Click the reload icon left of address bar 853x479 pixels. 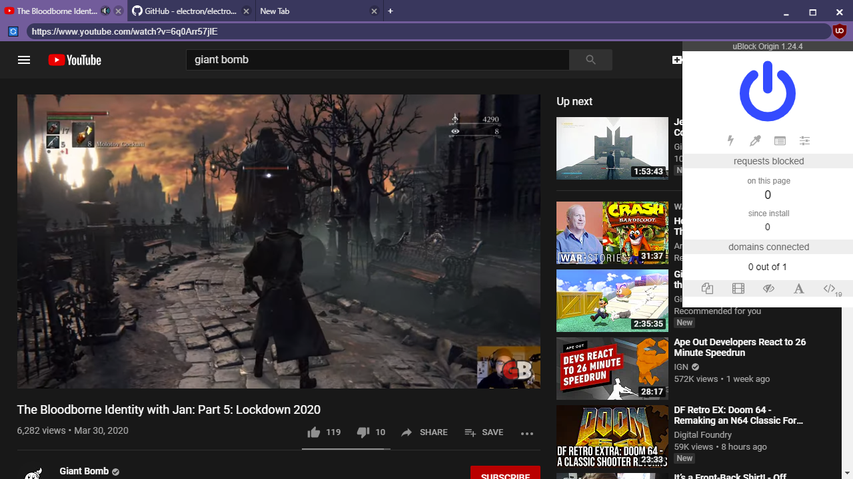(x=13, y=31)
